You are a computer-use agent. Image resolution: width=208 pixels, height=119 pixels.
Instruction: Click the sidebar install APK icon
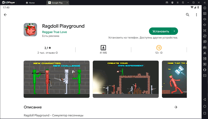(205, 47)
